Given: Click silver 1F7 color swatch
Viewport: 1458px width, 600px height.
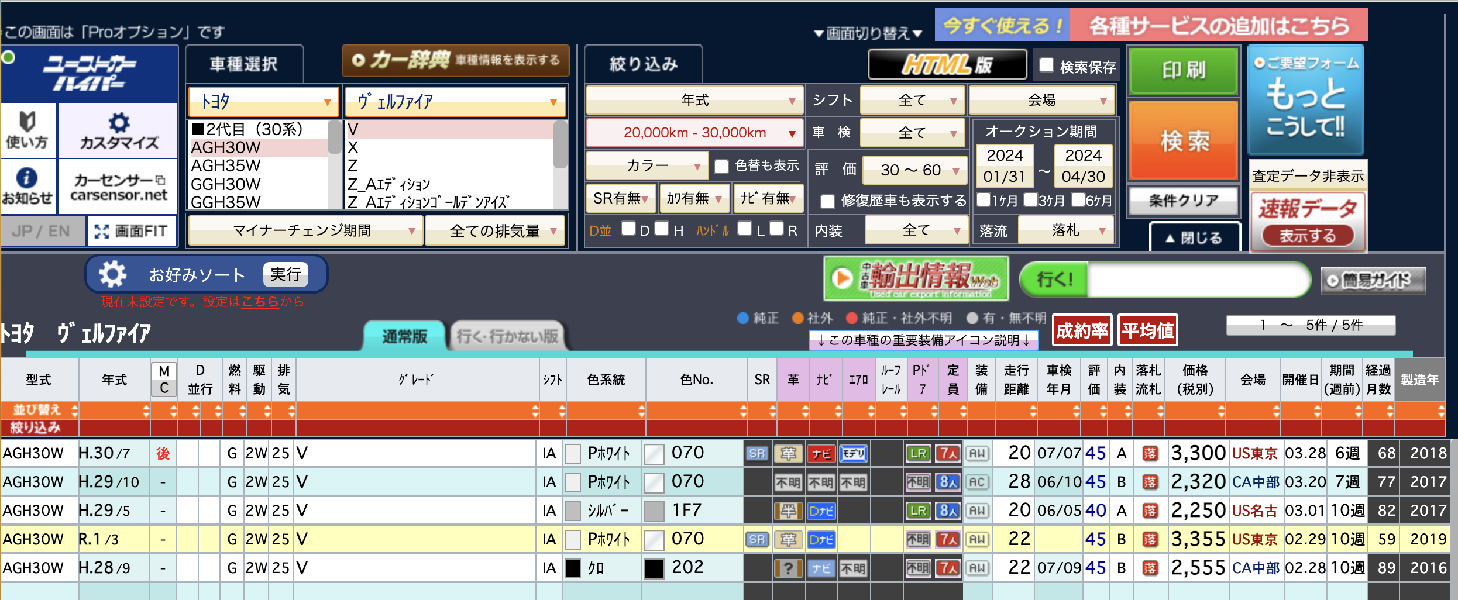Looking at the screenshot, I should [x=654, y=511].
